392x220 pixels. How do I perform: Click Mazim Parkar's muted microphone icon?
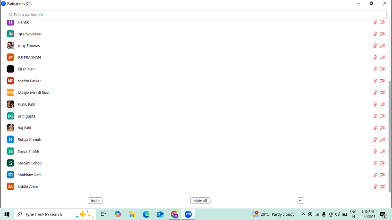point(375,81)
